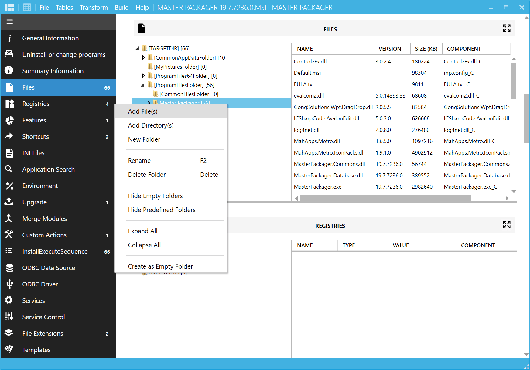
Task: Click the Registries sidebar icon
Action: click(x=9, y=104)
